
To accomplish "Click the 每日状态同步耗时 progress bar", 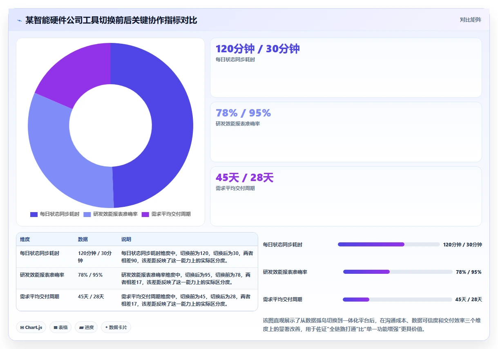I will pos(389,244).
